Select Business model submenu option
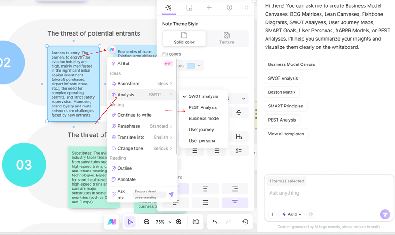This screenshot has width=395, height=235. [203, 118]
